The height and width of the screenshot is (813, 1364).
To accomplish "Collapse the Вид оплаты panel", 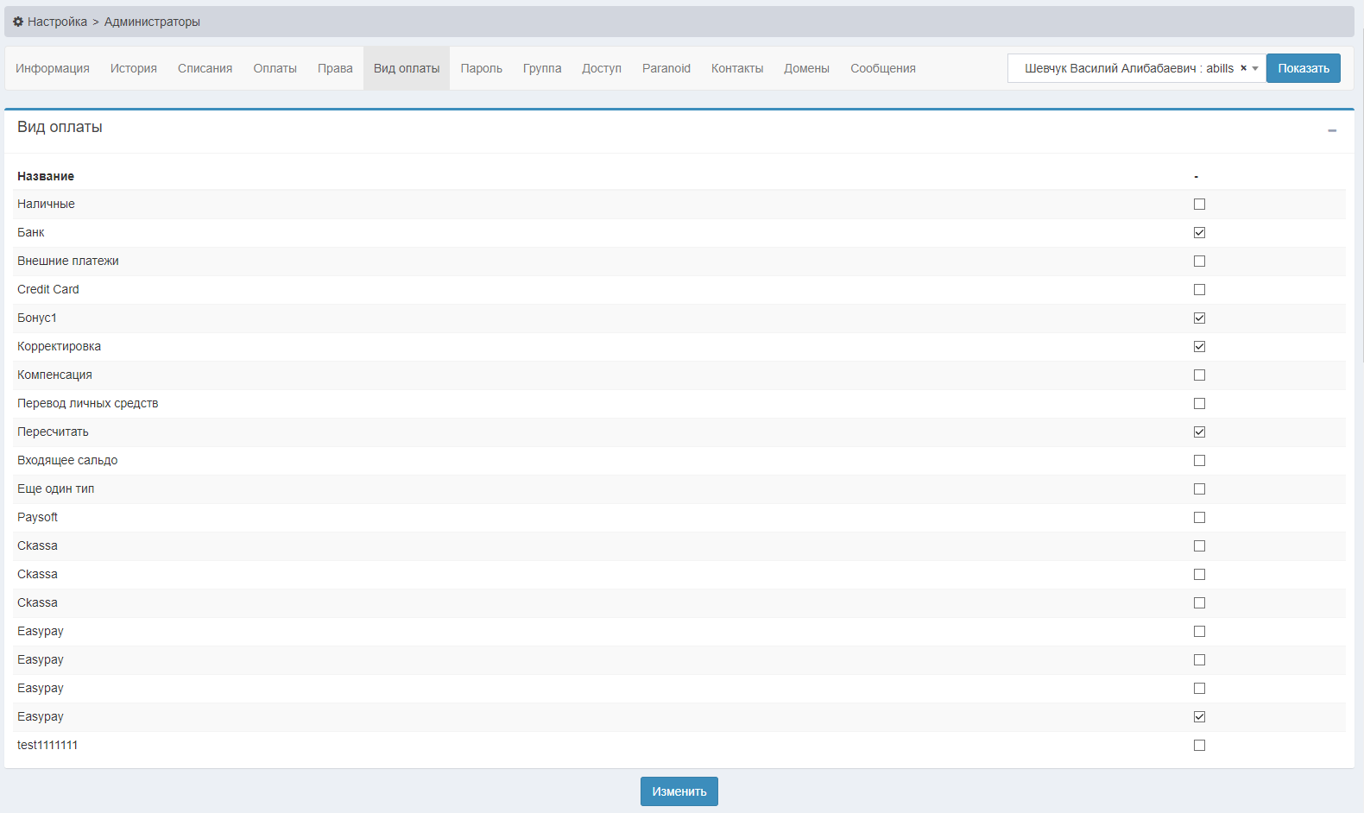I will (1332, 130).
